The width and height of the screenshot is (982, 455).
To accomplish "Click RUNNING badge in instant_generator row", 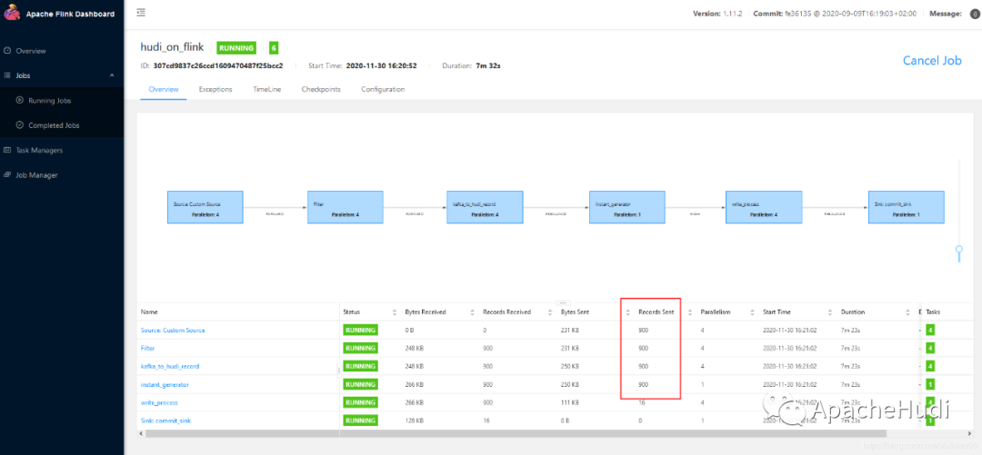I will tap(361, 384).
